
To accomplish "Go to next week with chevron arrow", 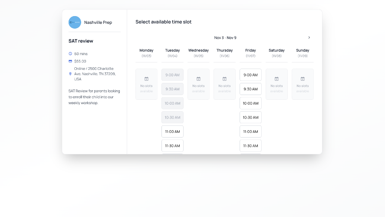I will 309,38.
